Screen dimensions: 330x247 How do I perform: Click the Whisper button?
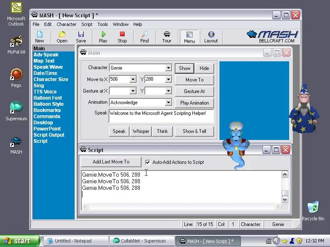(141, 131)
